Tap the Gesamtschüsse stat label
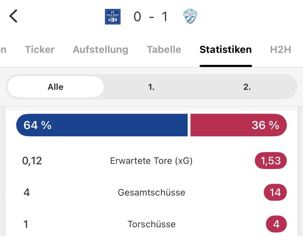The image size is (303, 236). (151, 192)
